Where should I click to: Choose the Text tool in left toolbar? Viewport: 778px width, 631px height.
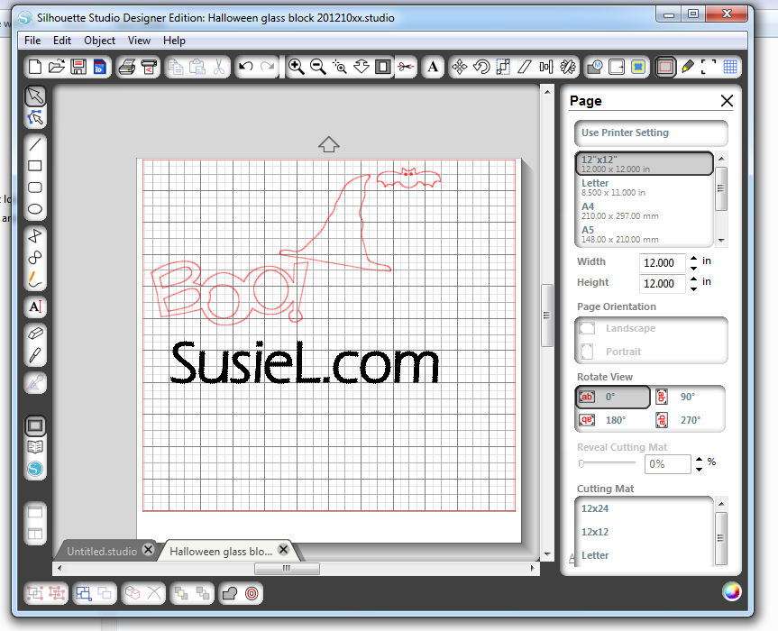point(35,306)
